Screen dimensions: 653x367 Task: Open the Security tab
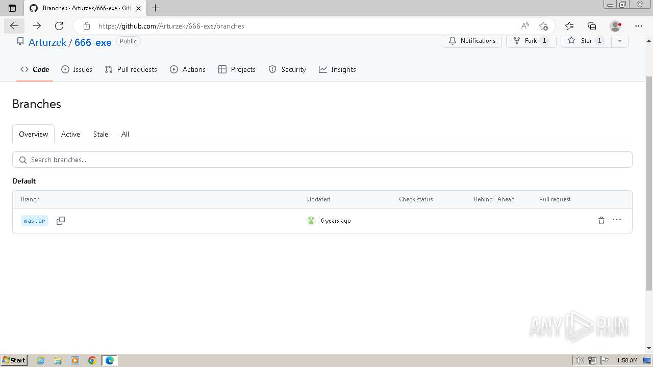287,69
